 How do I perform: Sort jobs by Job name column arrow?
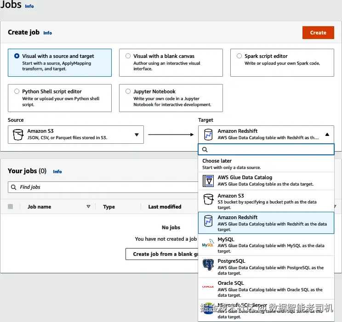pyautogui.click(x=88, y=207)
